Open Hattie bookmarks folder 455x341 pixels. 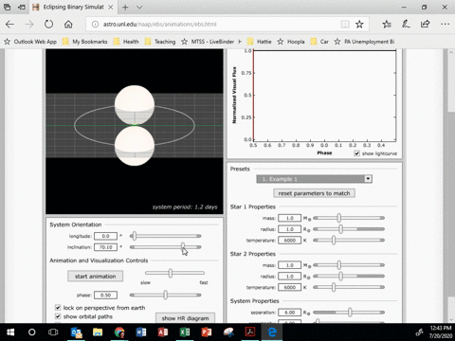click(260, 42)
